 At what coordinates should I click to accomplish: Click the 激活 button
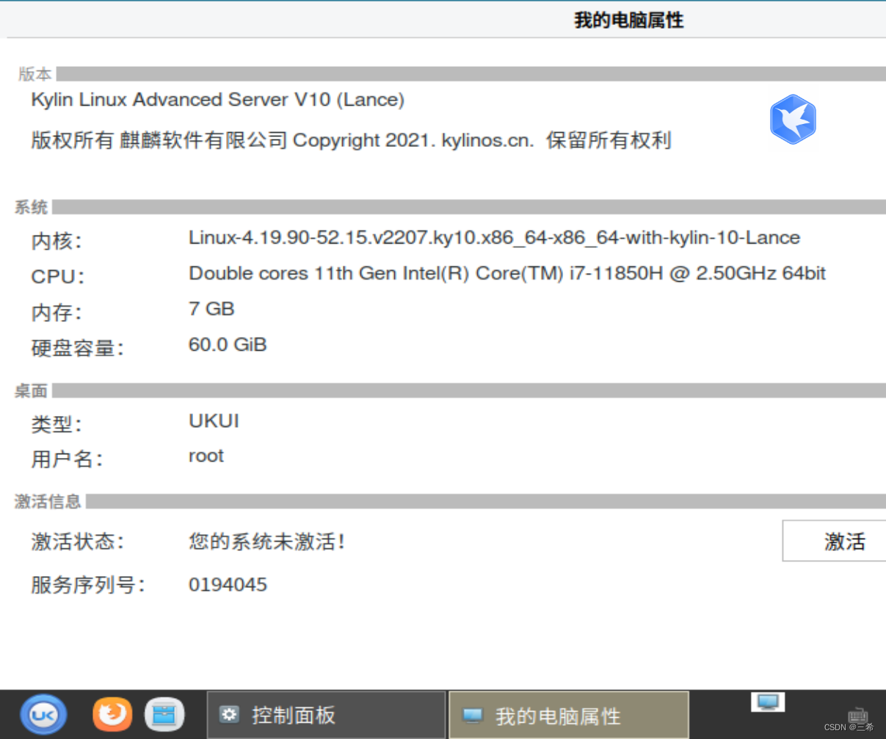835,541
